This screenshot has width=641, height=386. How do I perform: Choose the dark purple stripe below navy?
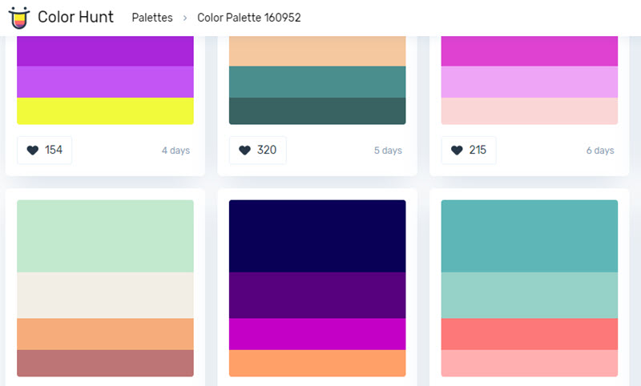click(x=317, y=295)
